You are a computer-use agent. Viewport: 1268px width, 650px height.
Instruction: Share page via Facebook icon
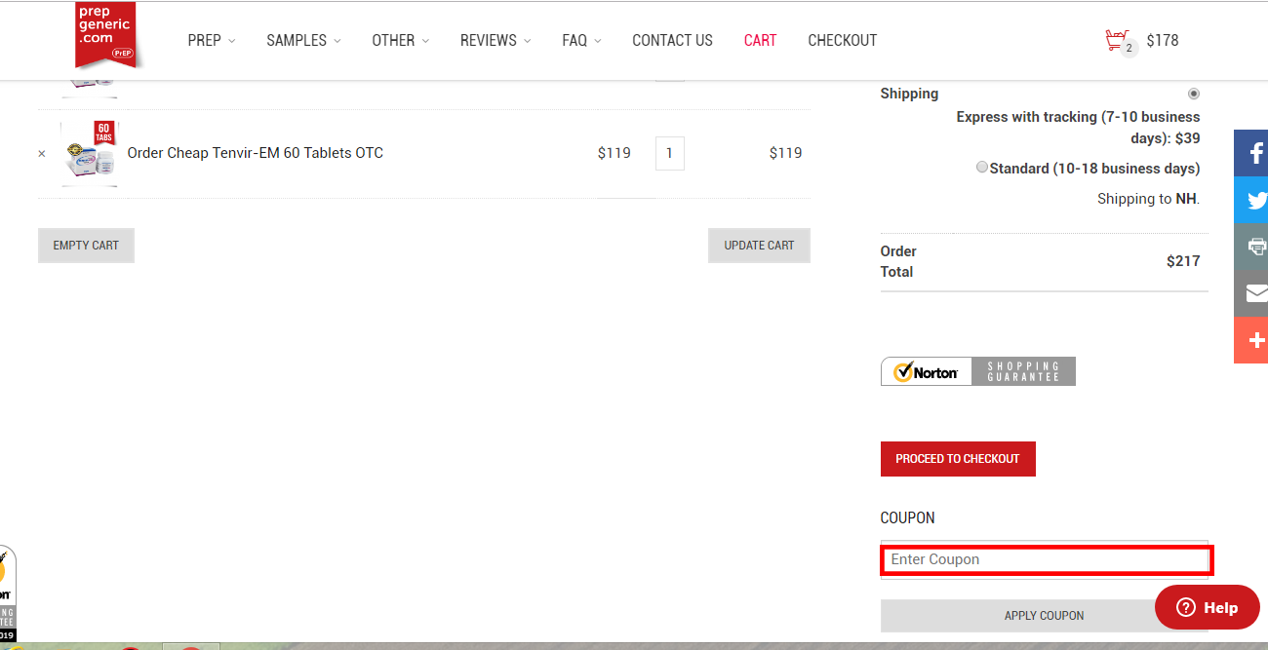(x=1251, y=152)
